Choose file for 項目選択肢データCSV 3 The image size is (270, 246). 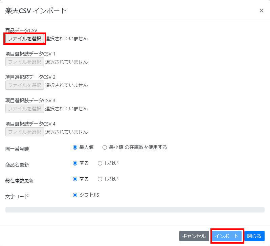tap(25, 109)
